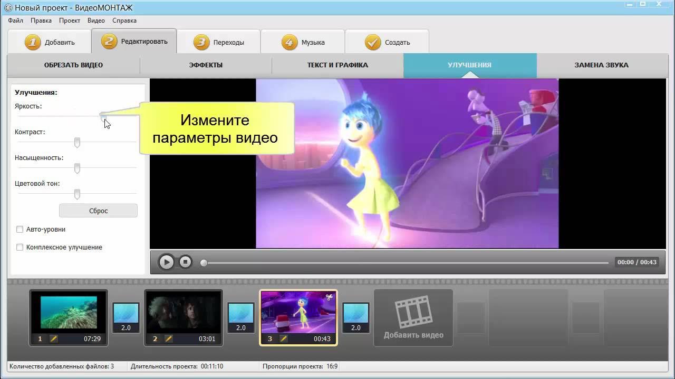Click the pencil edit icon on clip 2
The width and height of the screenshot is (675, 379).
click(169, 339)
